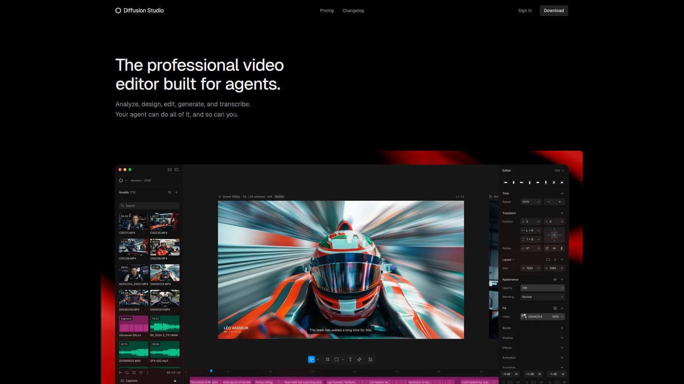
Task: Click the Opacity 100 field
Action: [x=542, y=288]
